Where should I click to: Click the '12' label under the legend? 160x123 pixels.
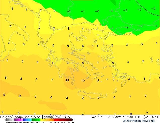pyautogui.click(x=47, y=122)
